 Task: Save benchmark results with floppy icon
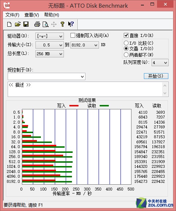(x=26, y=24)
